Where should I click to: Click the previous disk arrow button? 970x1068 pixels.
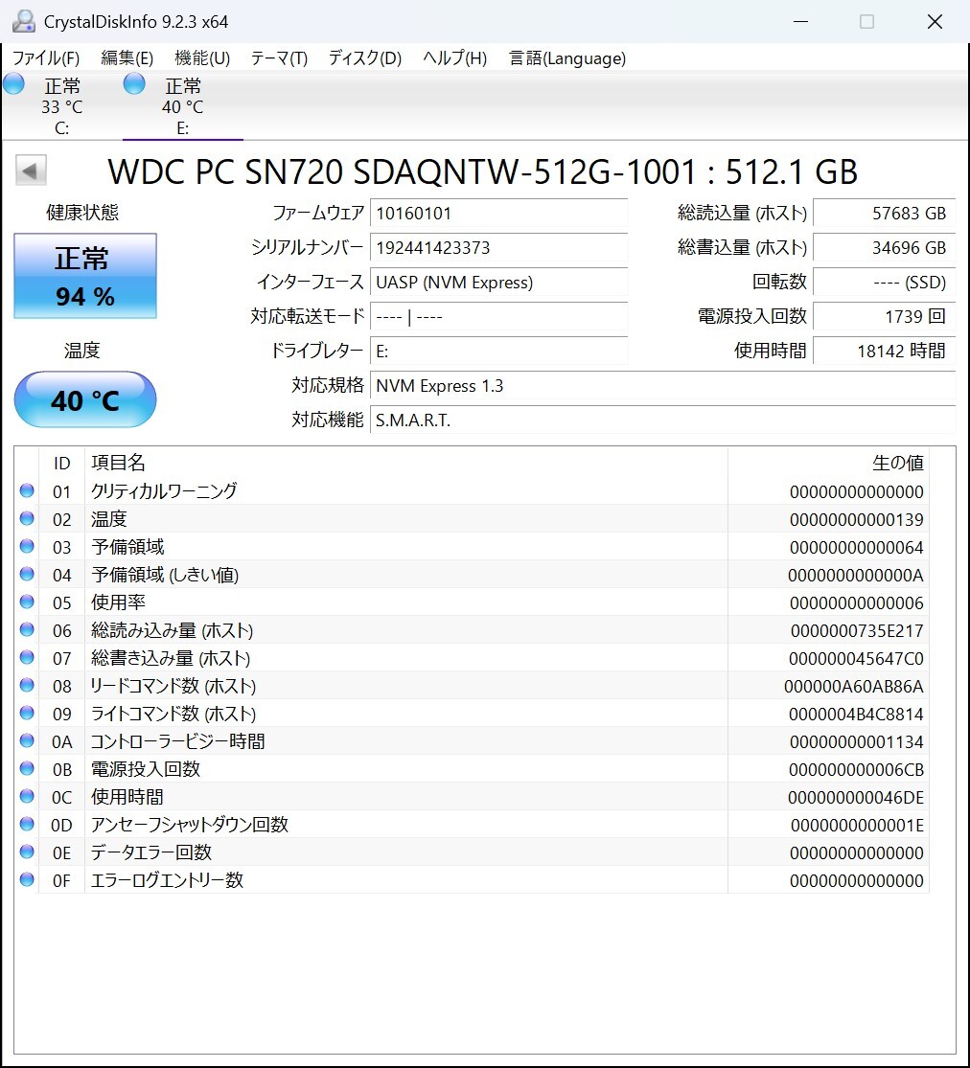[x=31, y=170]
